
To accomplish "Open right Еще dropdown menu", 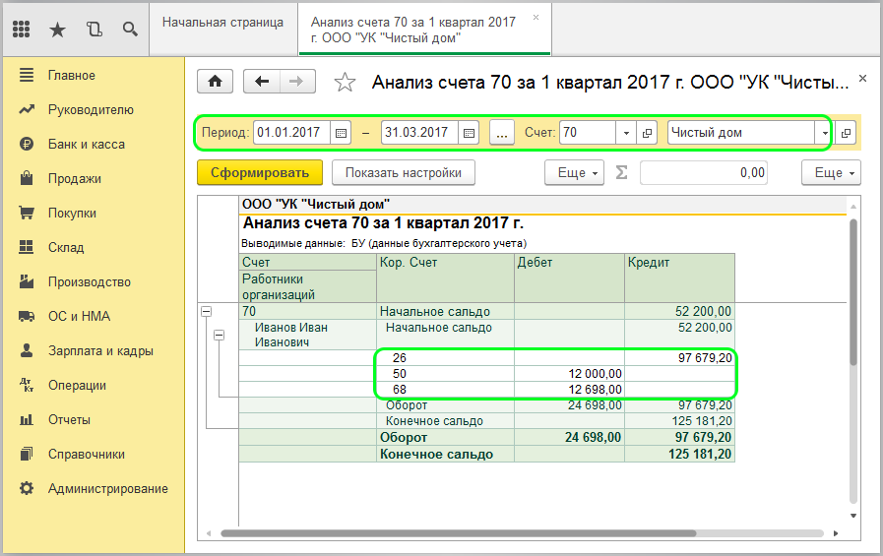I will (x=831, y=173).
